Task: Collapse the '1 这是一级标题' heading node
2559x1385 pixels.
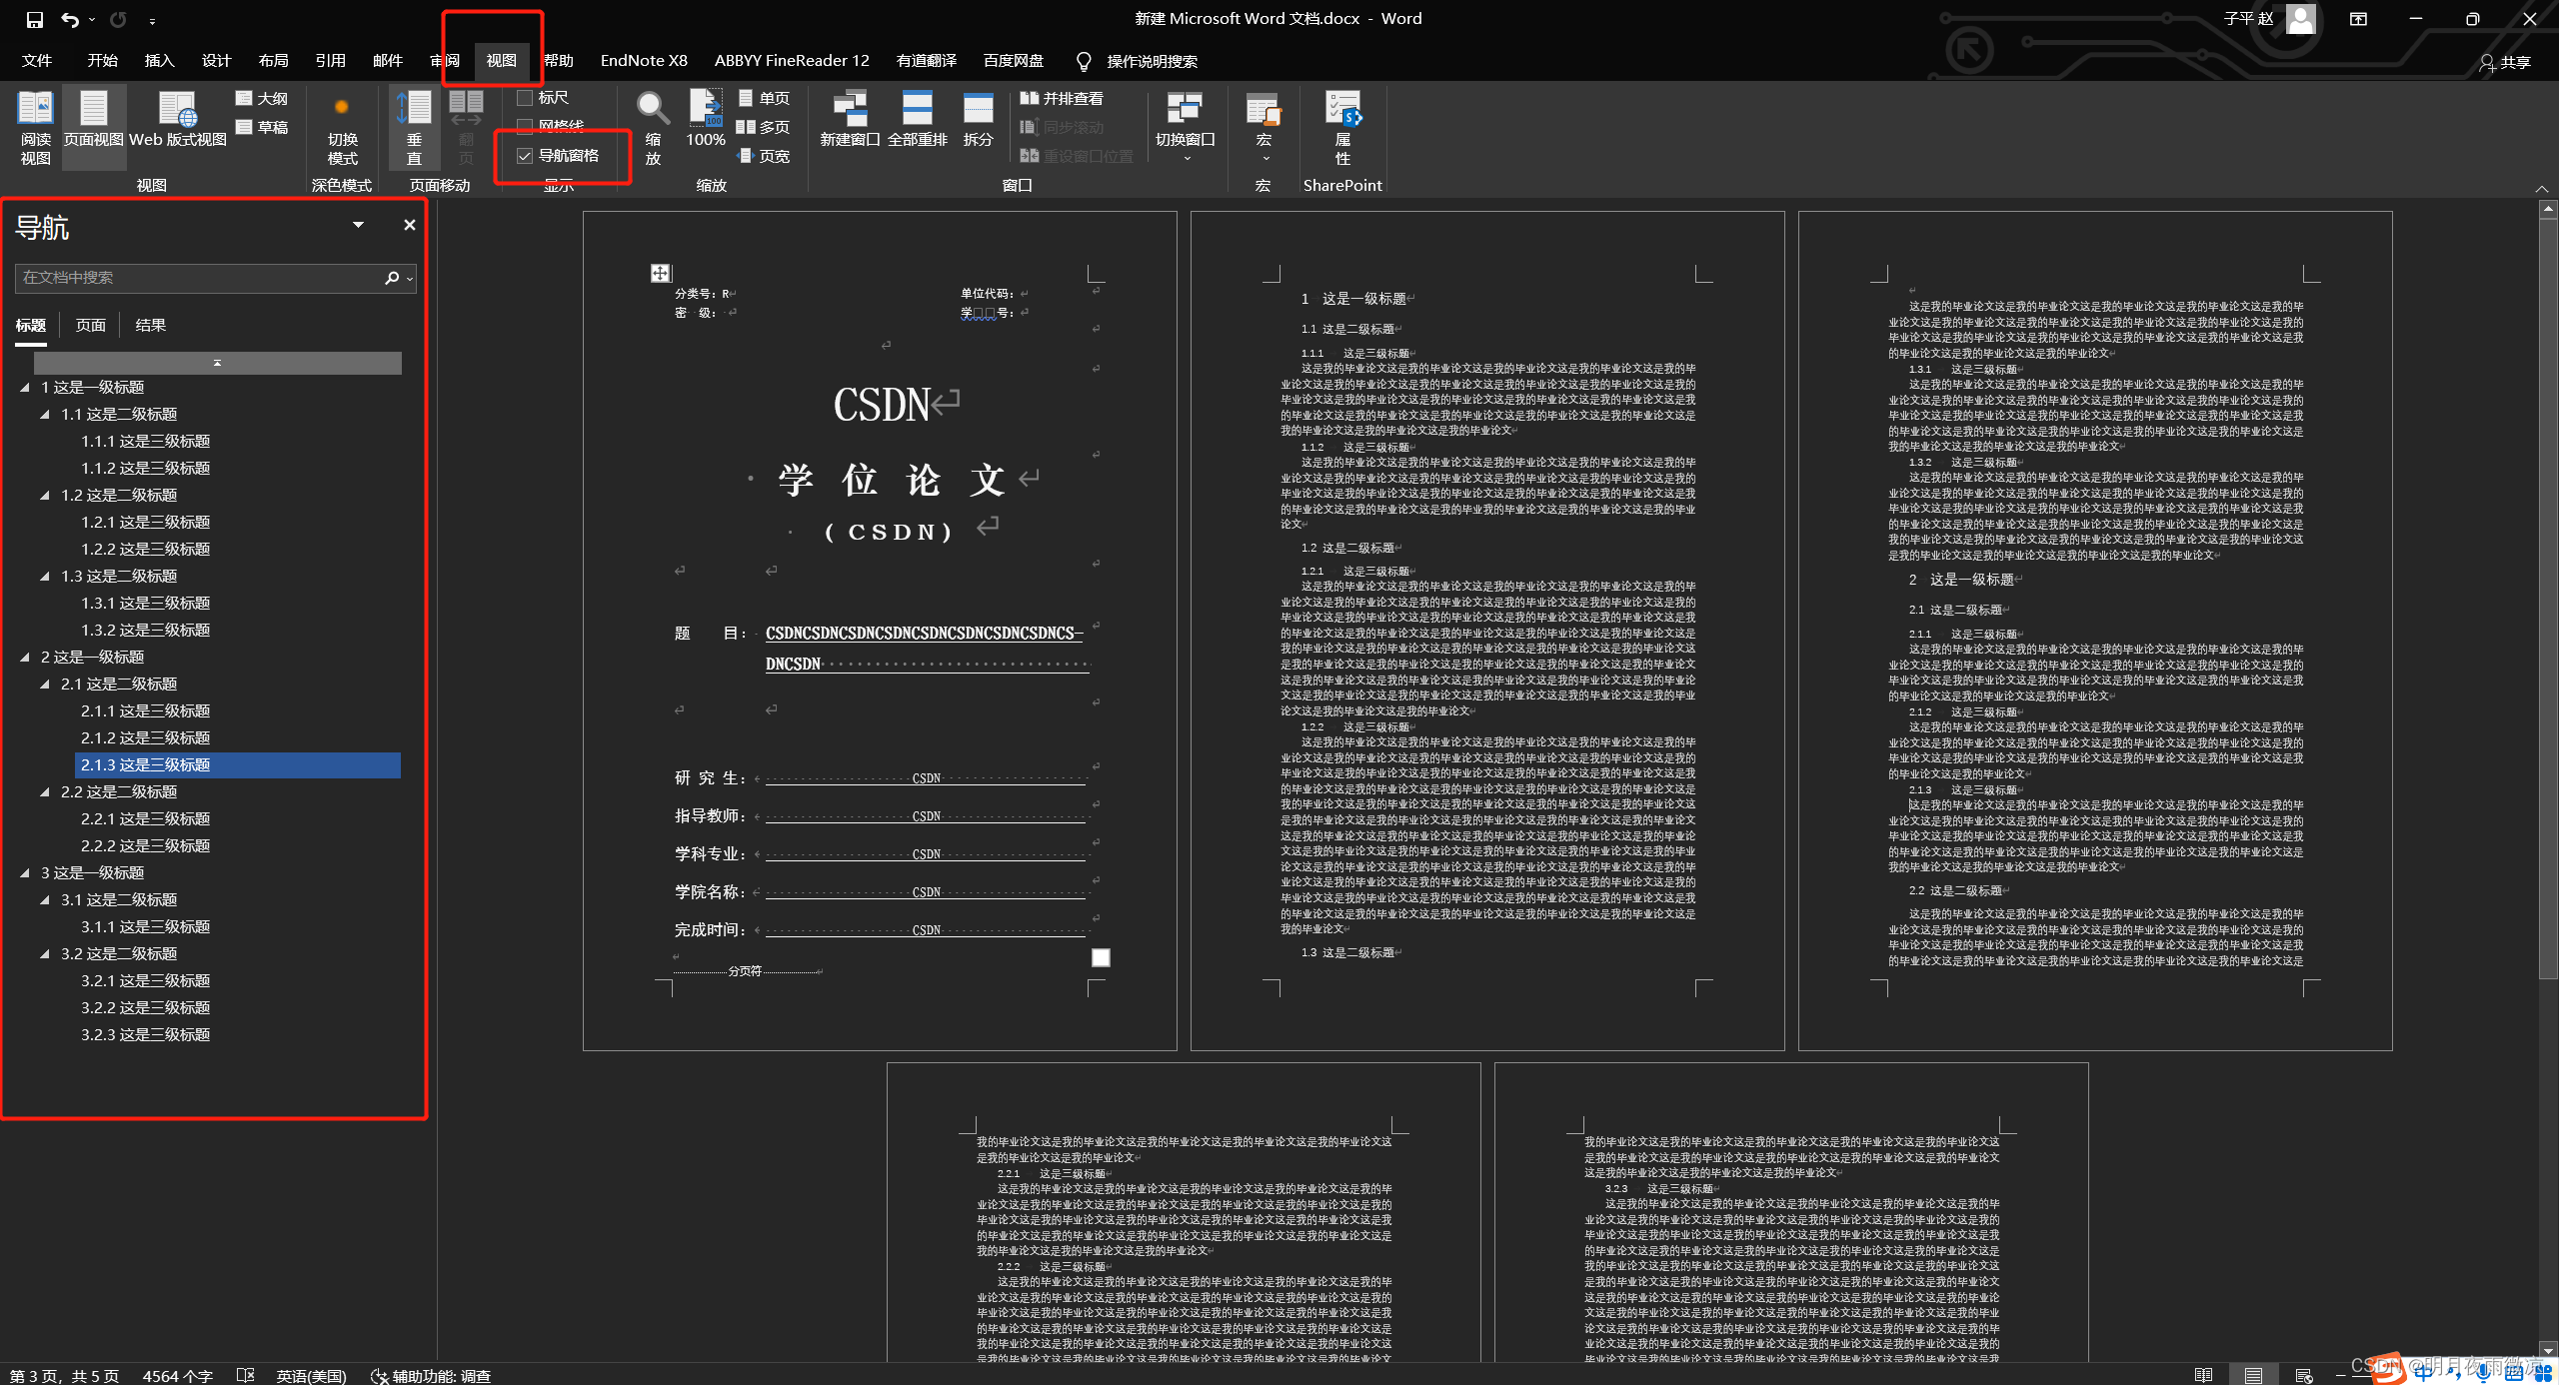Action: point(25,388)
